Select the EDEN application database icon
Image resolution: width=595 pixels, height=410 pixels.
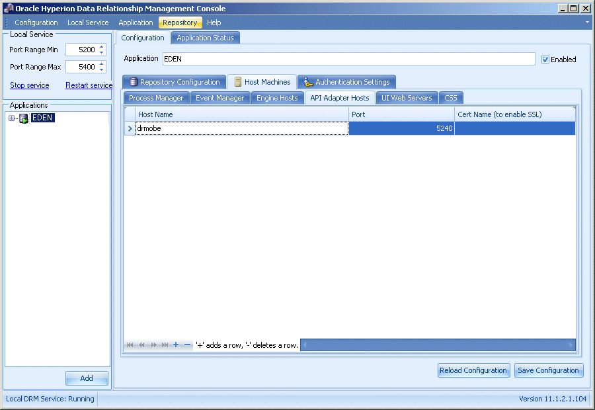pyautogui.click(x=24, y=118)
